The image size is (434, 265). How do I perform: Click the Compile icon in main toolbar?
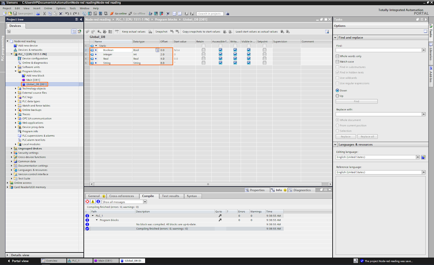(x=84, y=14)
